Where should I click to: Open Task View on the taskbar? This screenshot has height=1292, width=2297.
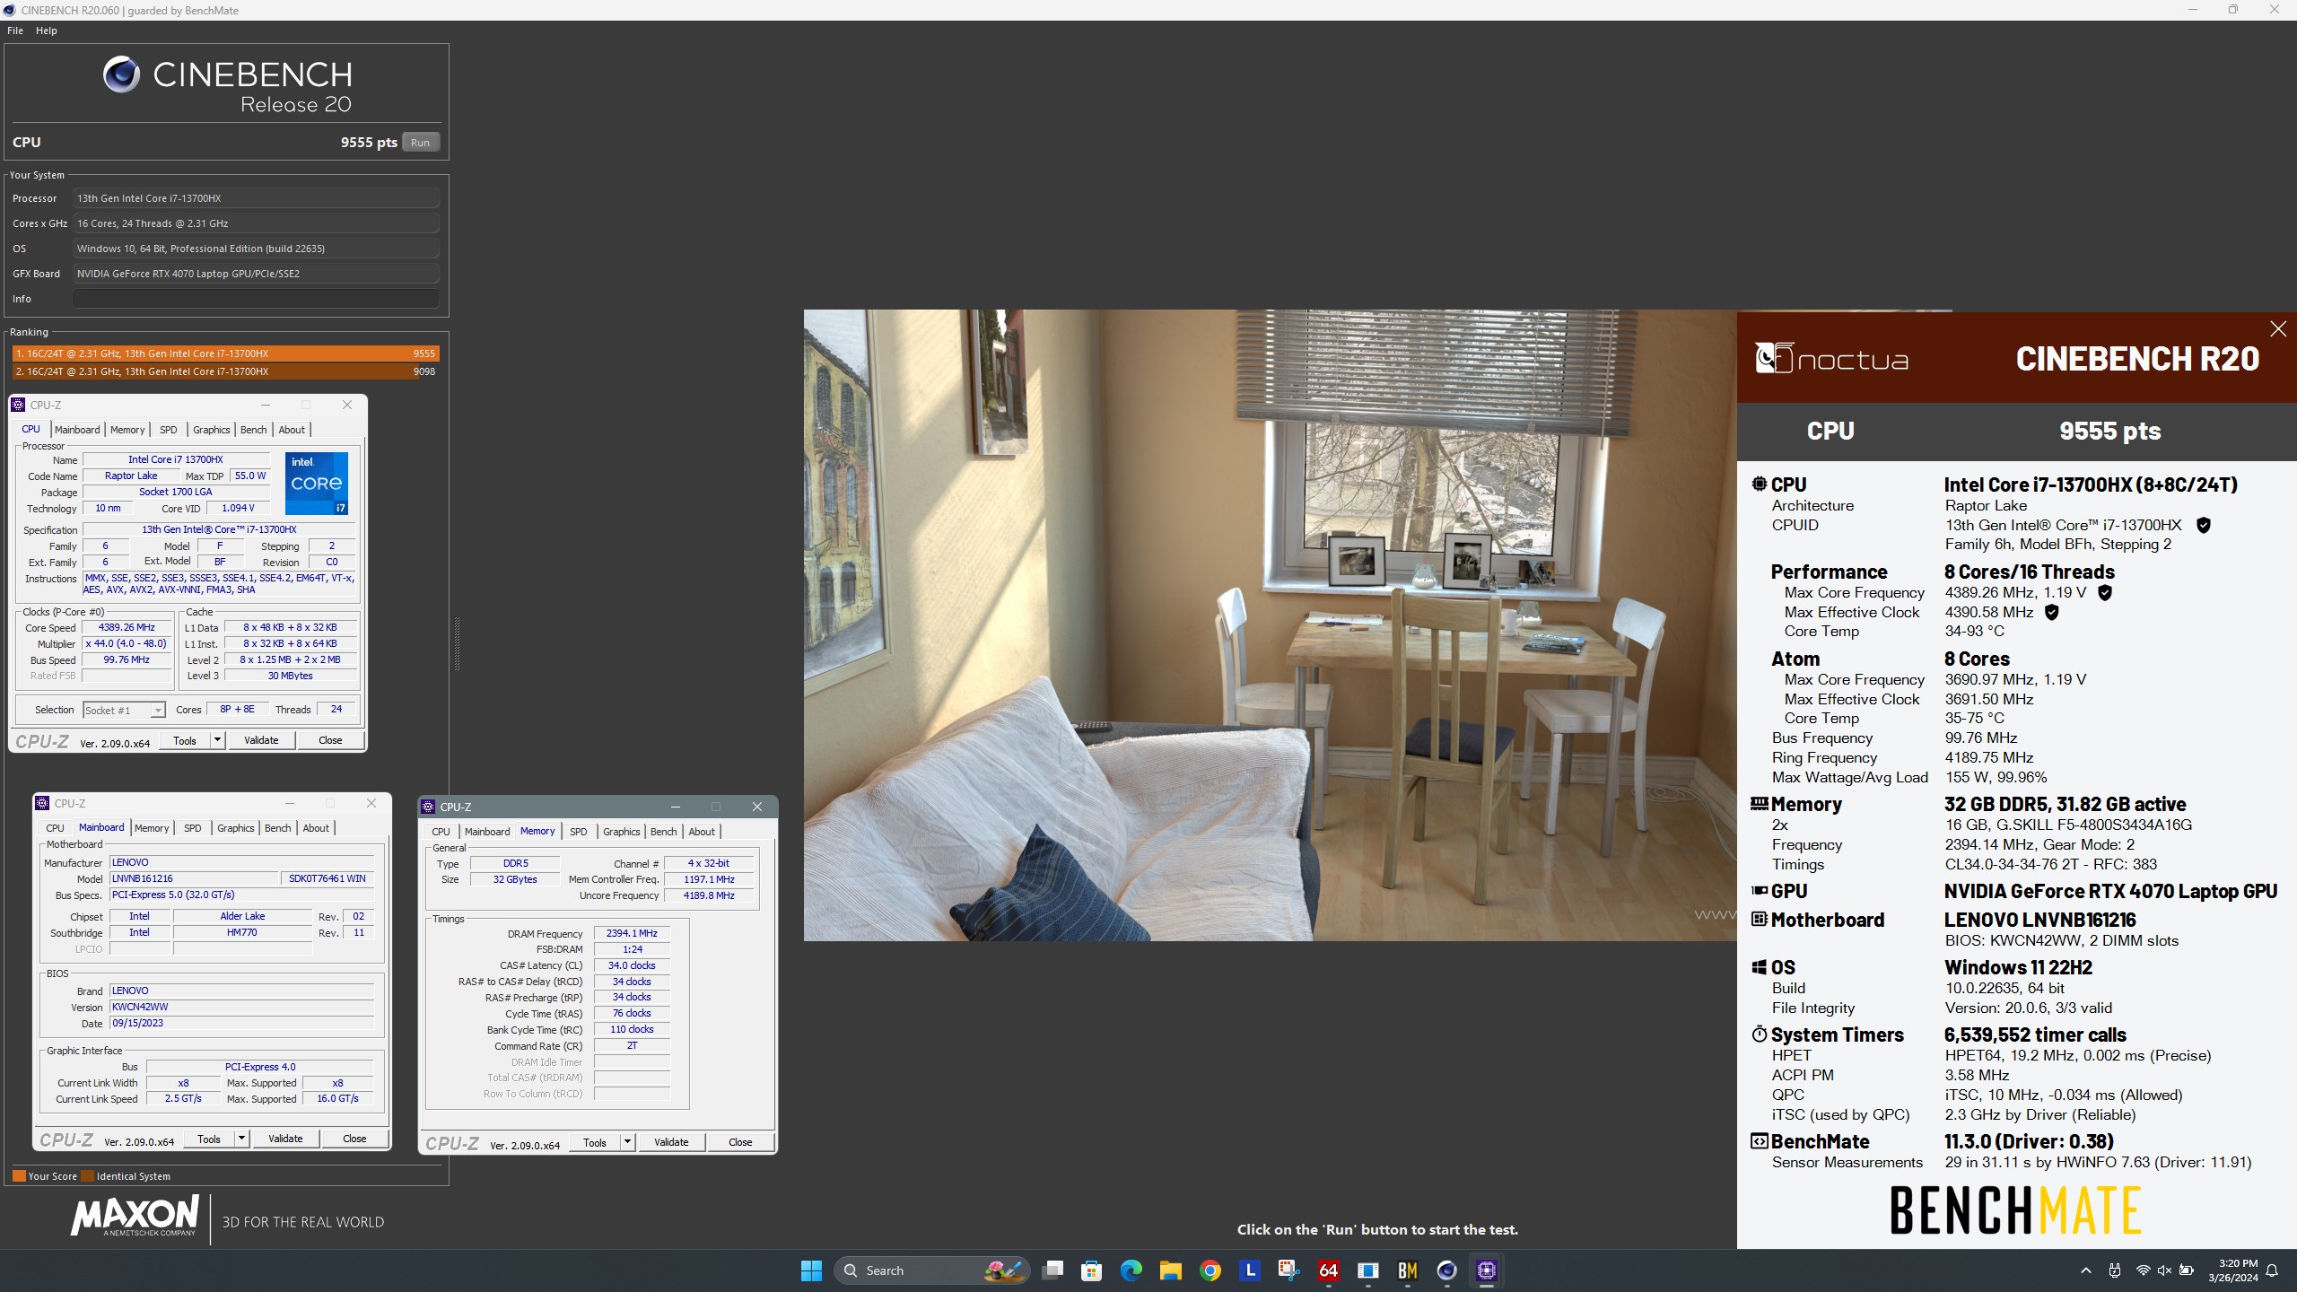(x=1052, y=1270)
